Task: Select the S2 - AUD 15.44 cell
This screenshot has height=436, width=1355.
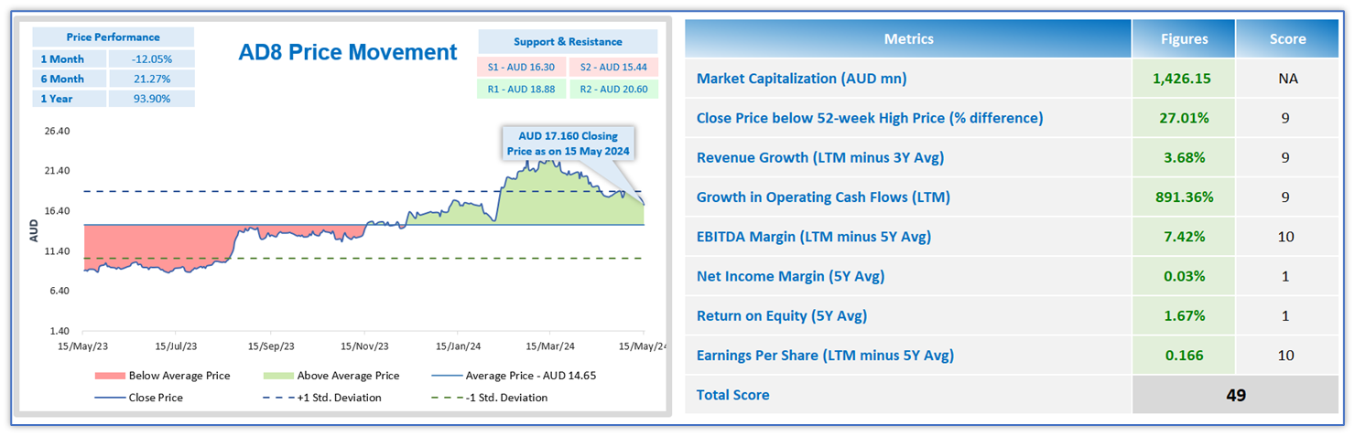Action: (612, 67)
